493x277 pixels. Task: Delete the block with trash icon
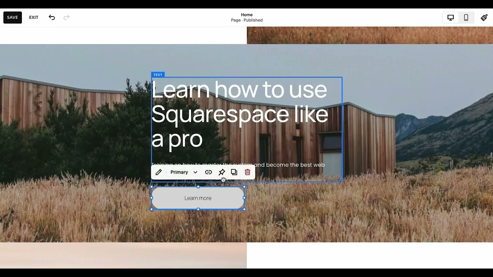point(247,172)
